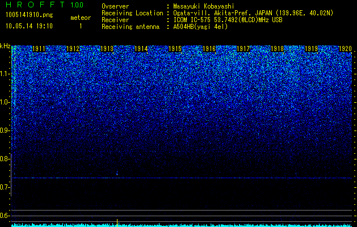This screenshot has width=357, height=227.
Task: Click the 0.6 frequency axis label
Action: pyautogui.click(x=5, y=216)
